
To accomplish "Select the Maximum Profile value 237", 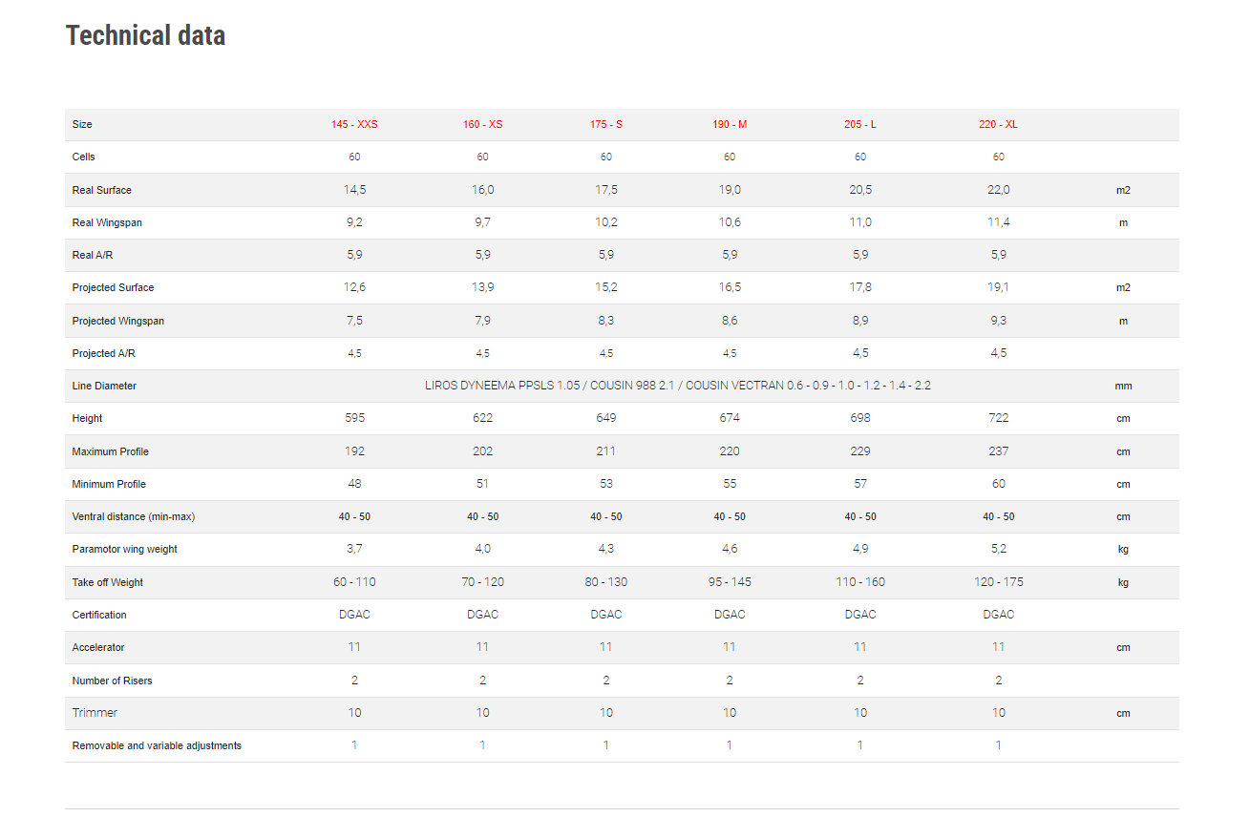I will coord(998,451).
